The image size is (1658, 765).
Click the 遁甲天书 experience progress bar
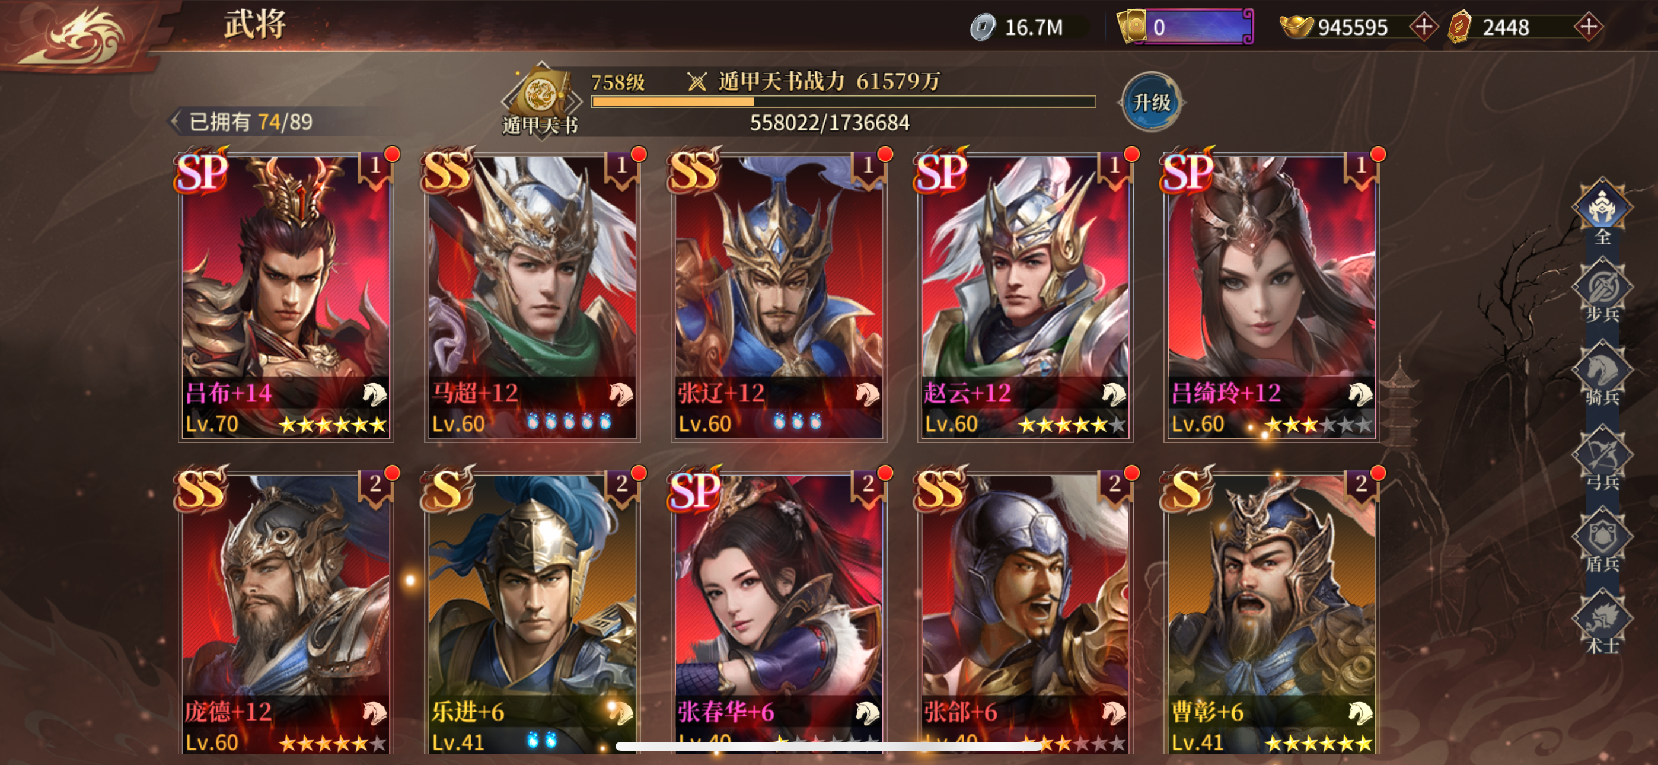pos(843,102)
